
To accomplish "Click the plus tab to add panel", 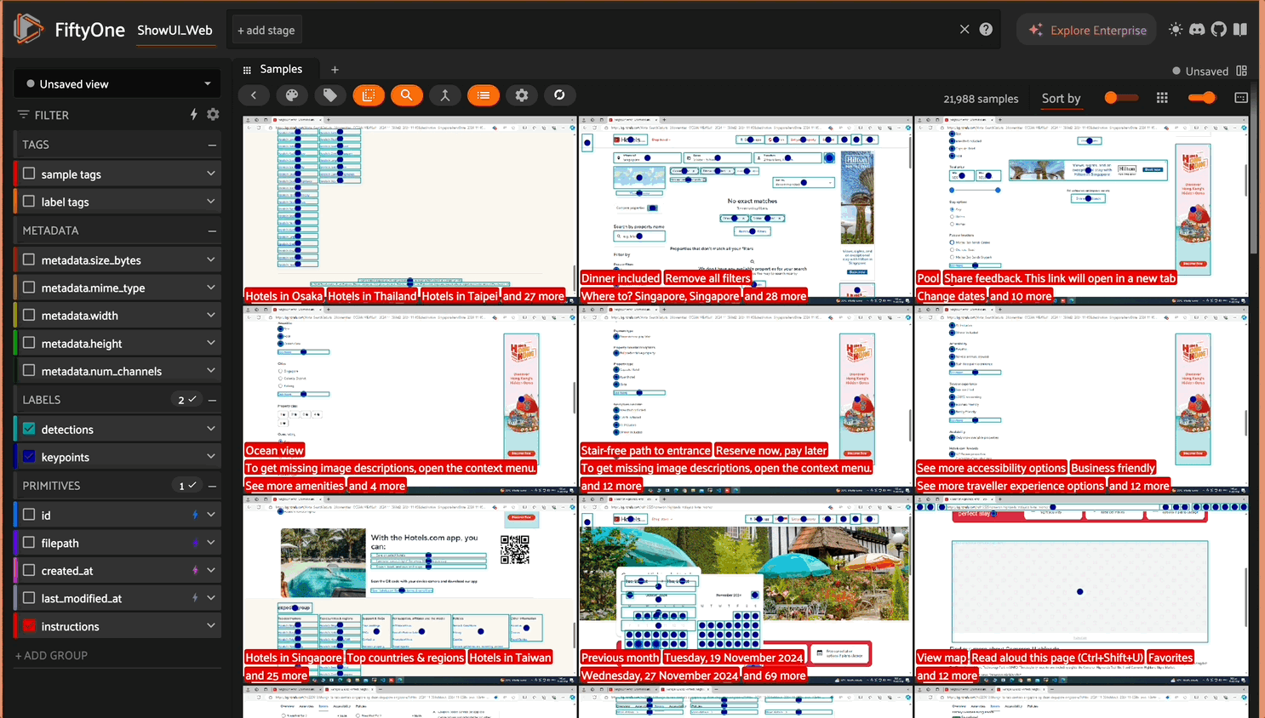I will (x=335, y=70).
